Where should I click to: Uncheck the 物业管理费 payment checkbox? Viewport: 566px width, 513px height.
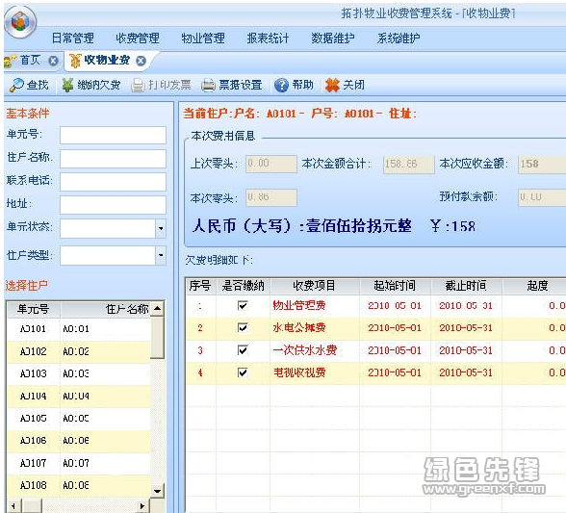click(243, 306)
